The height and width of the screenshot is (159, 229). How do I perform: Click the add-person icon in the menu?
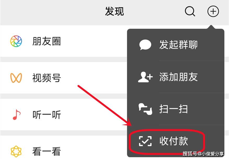point(145,77)
